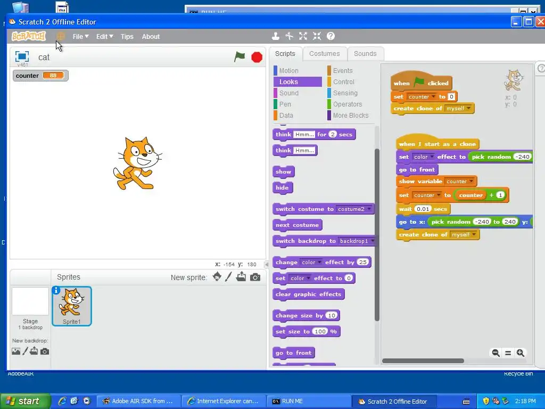Switch to RUN ME taskbar window
Image resolution: width=545 pixels, height=409 pixels.
(308, 401)
